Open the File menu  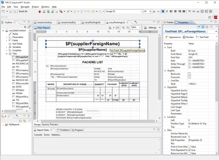[3, 7]
